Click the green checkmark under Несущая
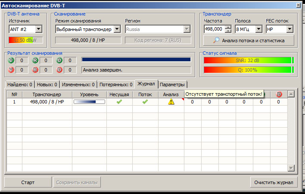The height and width of the screenshot is (194, 305). click(119, 102)
